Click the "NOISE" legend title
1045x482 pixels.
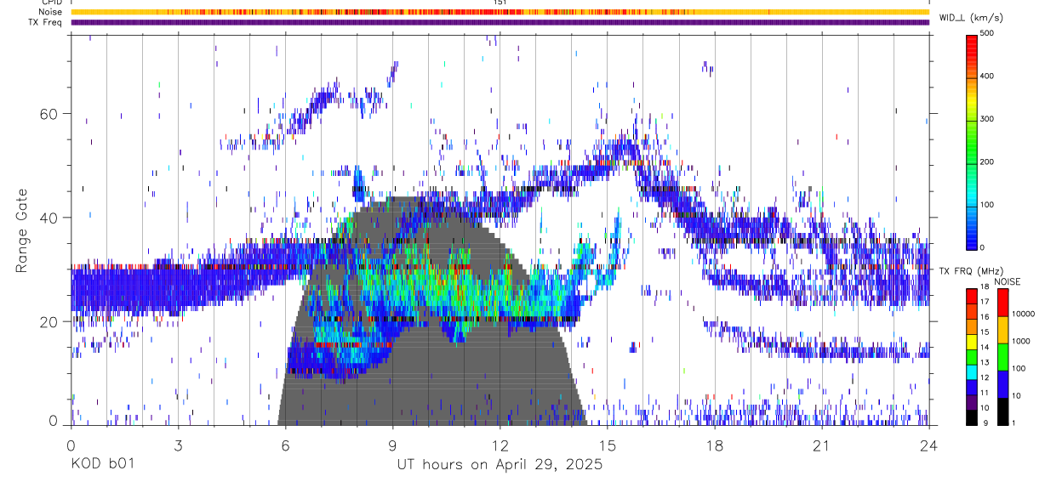1008,281
